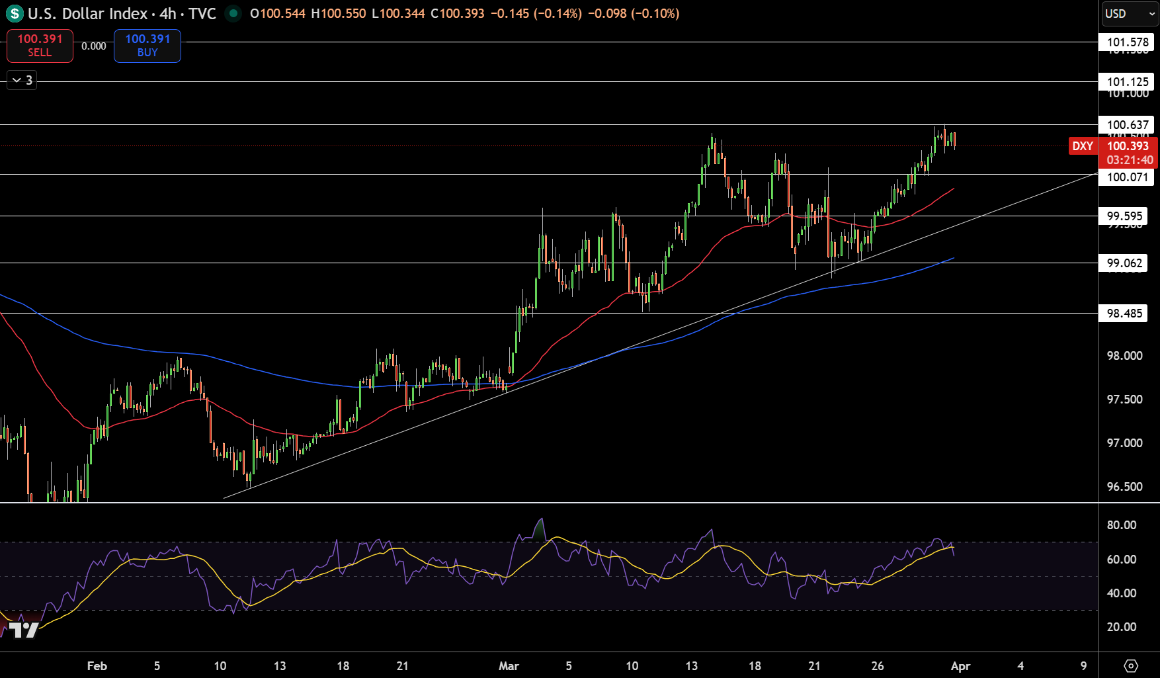This screenshot has height=678, width=1160.
Task: Select the 101.578 price level label
Action: click(1127, 42)
